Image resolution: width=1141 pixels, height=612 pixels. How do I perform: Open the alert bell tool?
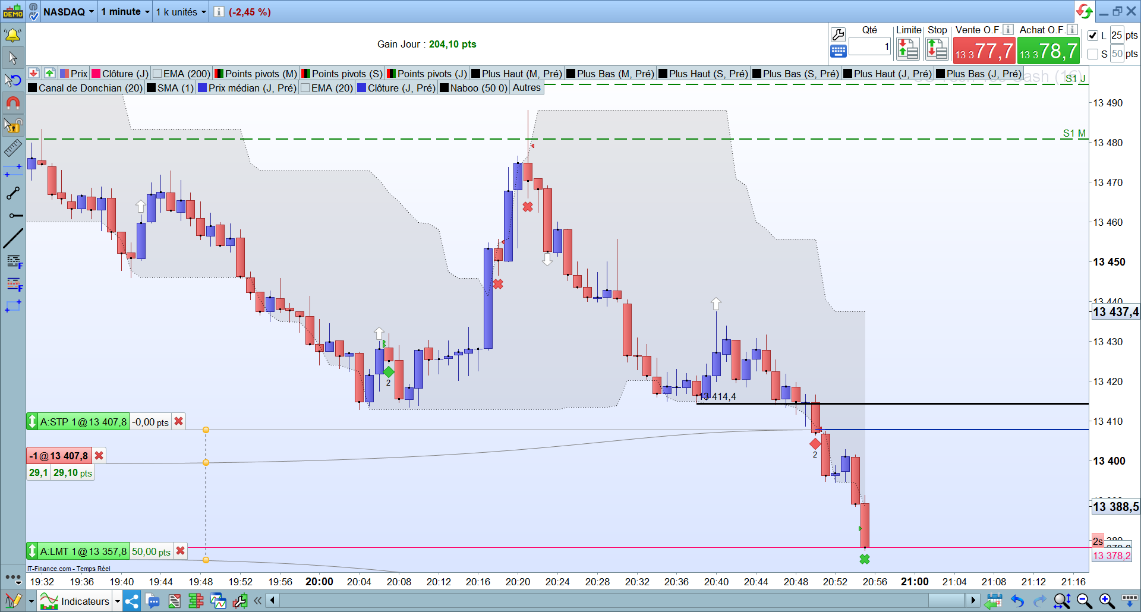coord(12,36)
